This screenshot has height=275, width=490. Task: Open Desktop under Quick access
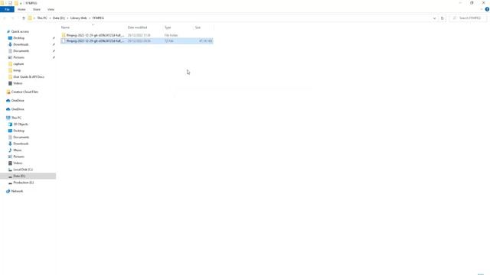point(18,38)
